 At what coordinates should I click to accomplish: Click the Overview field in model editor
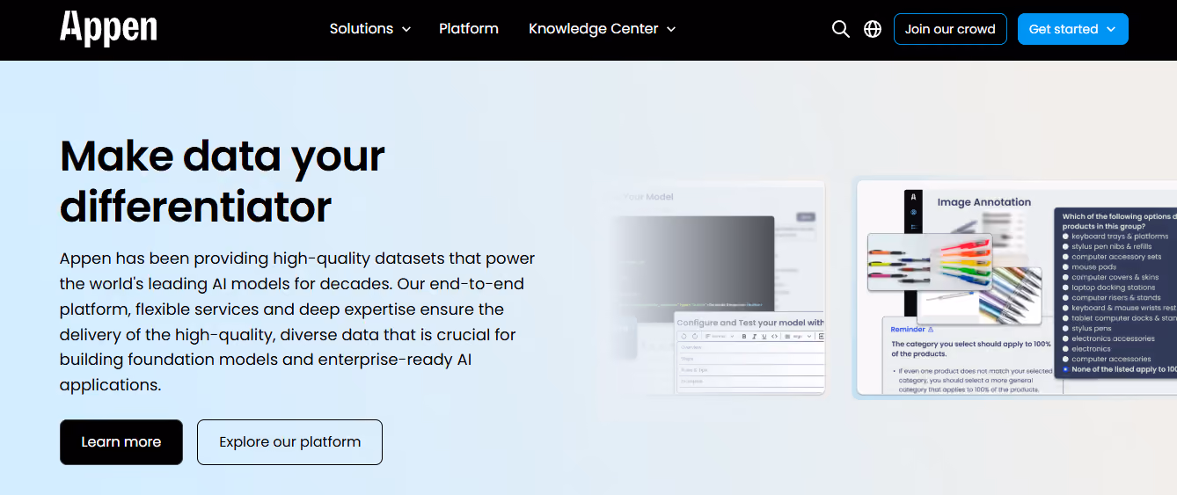[752, 347]
